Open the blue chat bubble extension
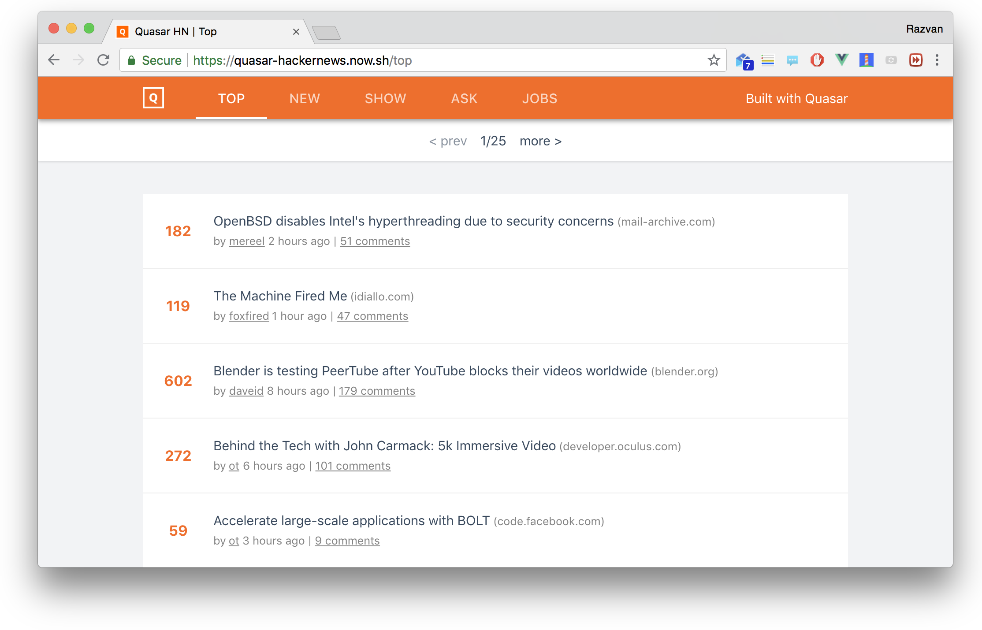This screenshot has height=630, width=982. (x=792, y=60)
